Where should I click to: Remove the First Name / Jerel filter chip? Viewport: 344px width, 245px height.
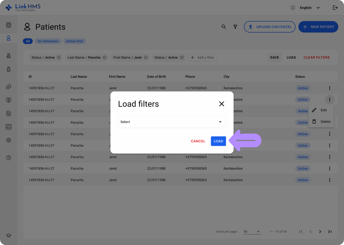[145, 57]
